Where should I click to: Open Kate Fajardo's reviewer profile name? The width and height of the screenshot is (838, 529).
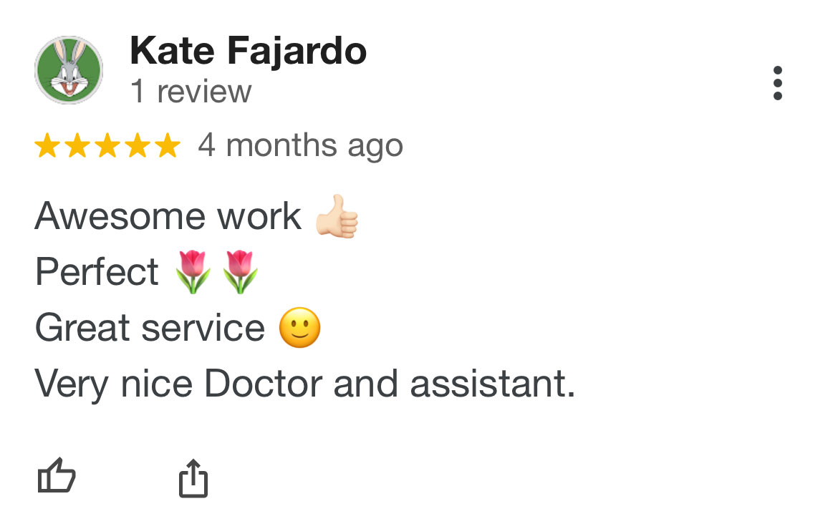pyautogui.click(x=248, y=52)
